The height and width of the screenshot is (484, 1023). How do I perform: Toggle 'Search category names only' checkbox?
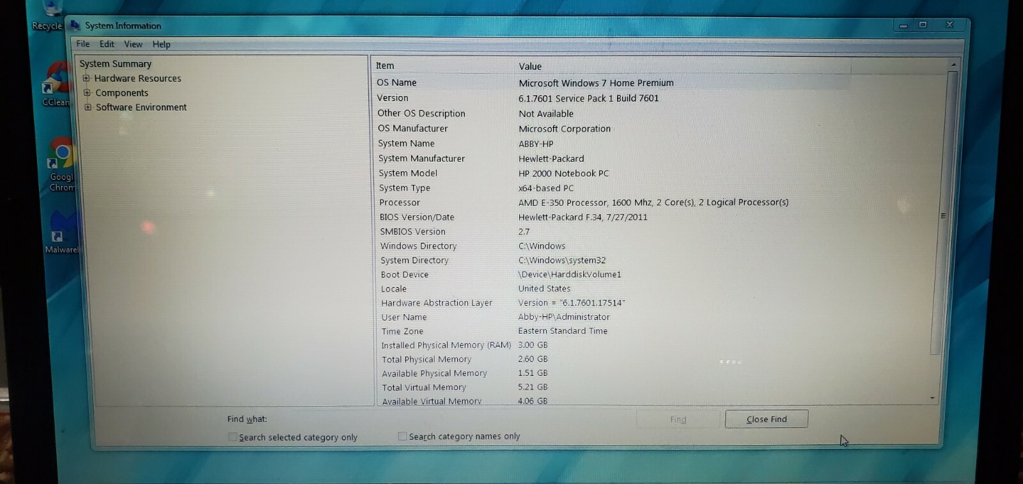coord(402,436)
